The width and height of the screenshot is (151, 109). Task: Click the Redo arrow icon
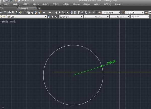click(x=50, y=12)
